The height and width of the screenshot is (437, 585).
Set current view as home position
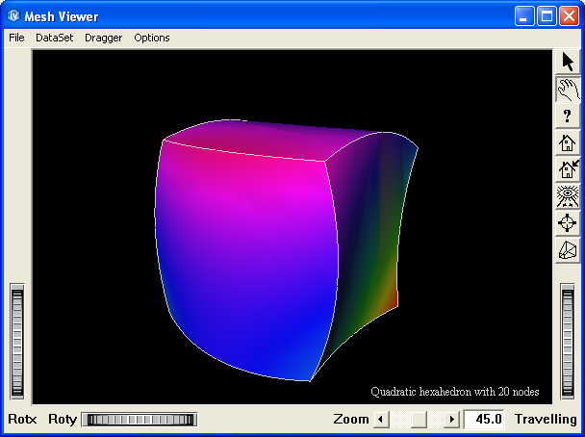(568, 170)
